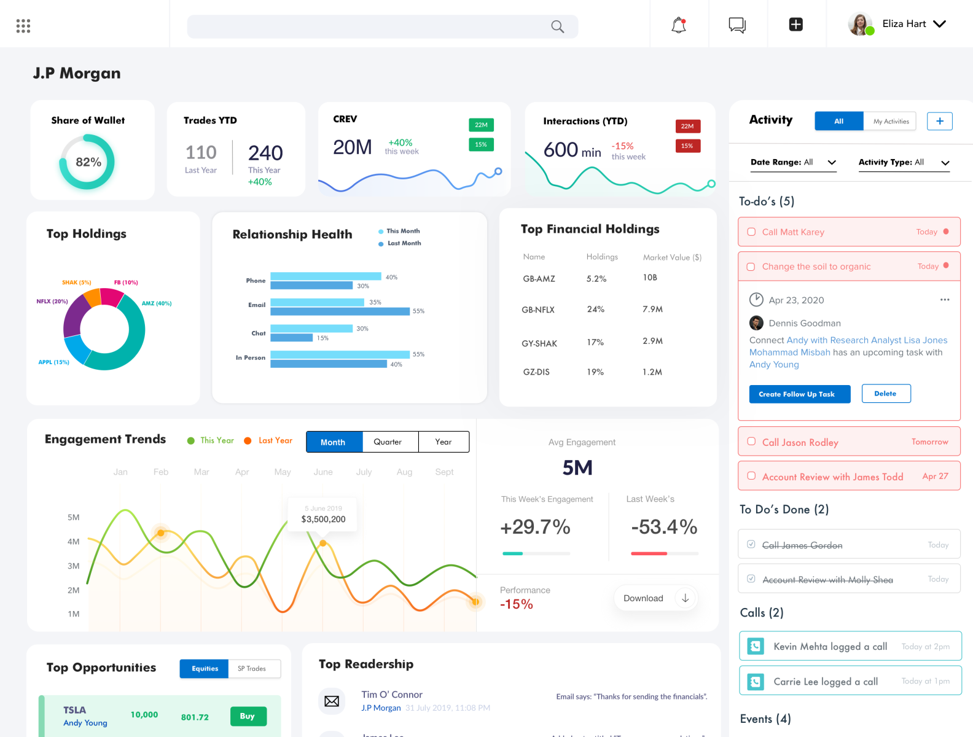973x737 pixels.
Task: Check the Change the soil to organic to-do
Action: [751, 267]
